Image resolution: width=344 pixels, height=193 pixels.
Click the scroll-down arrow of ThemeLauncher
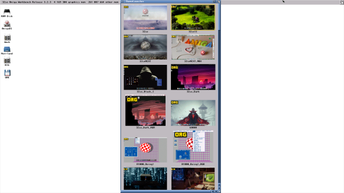click(219, 188)
